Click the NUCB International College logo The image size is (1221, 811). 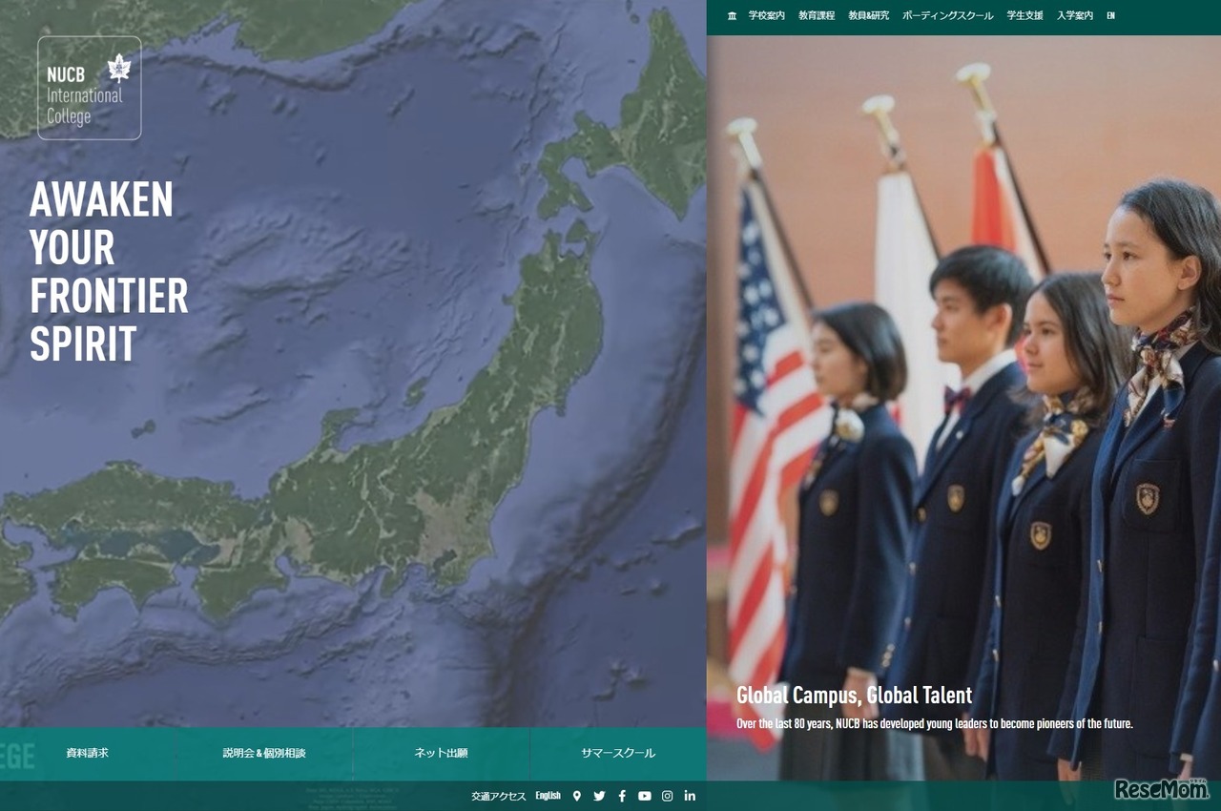pyautogui.click(x=90, y=88)
